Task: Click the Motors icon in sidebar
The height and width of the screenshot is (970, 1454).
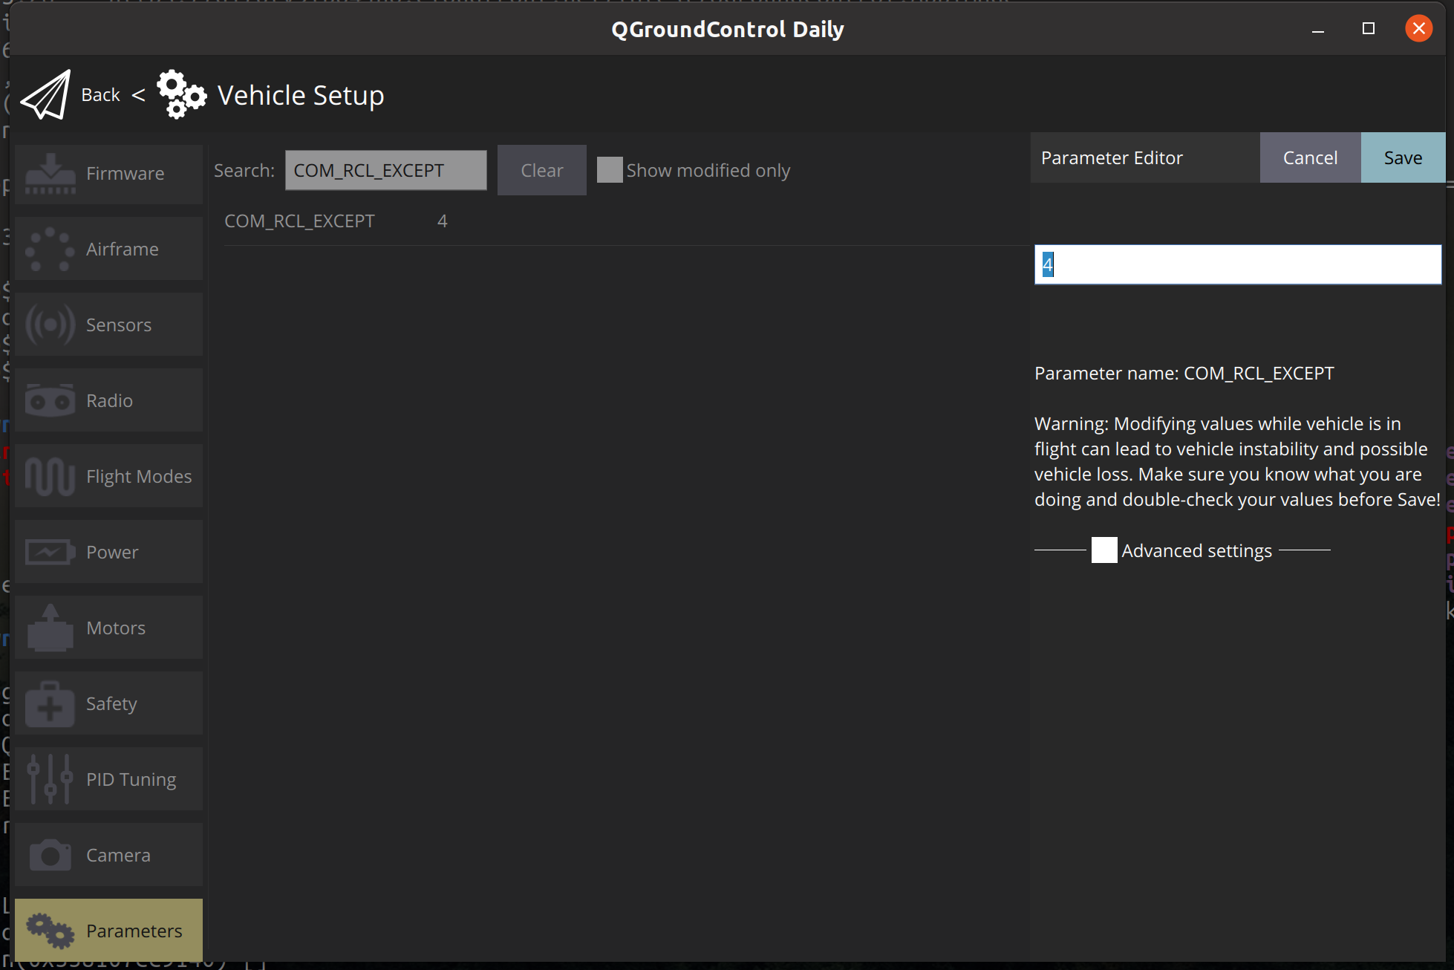Action: tap(50, 628)
